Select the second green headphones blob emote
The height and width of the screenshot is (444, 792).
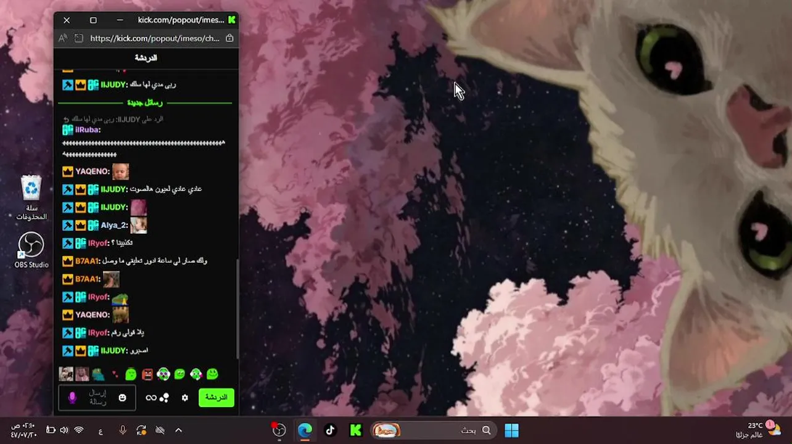point(196,374)
